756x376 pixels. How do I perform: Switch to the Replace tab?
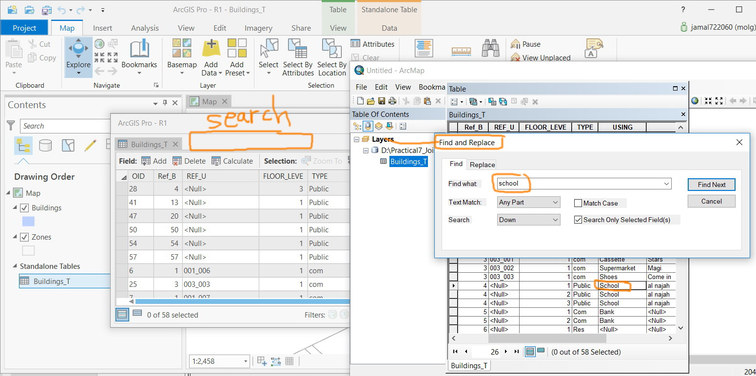pos(482,165)
